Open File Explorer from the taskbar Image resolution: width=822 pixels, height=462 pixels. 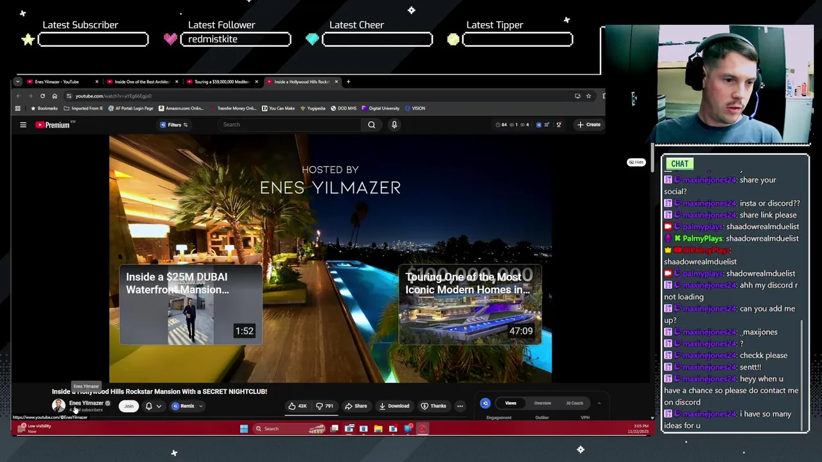pos(378,429)
